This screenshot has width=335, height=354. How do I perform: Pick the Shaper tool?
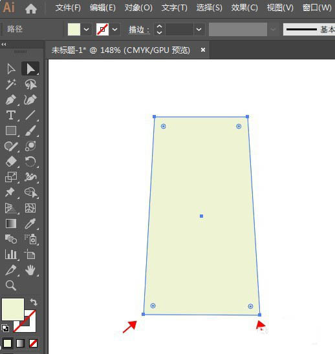[x=11, y=146]
